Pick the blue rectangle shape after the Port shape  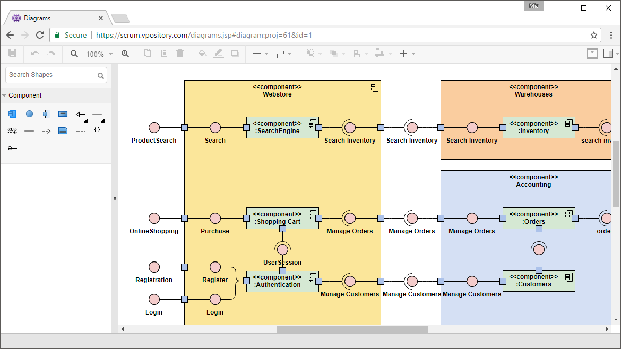pyautogui.click(x=63, y=114)
